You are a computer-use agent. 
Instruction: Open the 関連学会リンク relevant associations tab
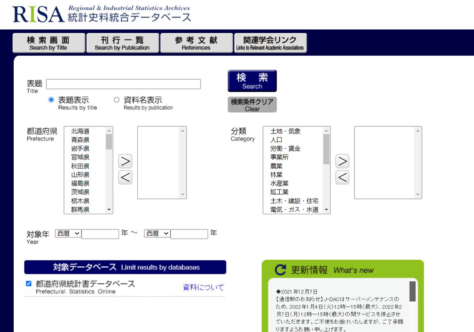[x=270, y=42]
